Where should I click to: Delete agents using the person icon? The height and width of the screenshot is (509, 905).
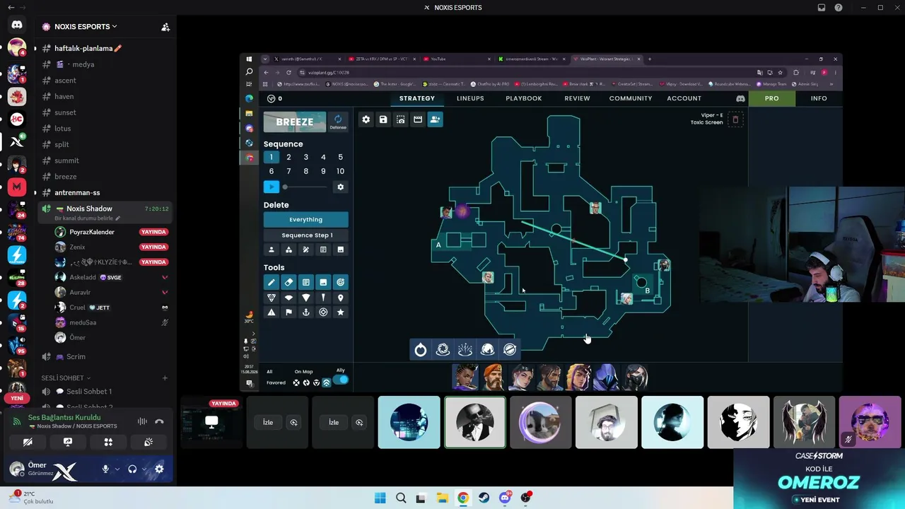[x=271, y=250]
